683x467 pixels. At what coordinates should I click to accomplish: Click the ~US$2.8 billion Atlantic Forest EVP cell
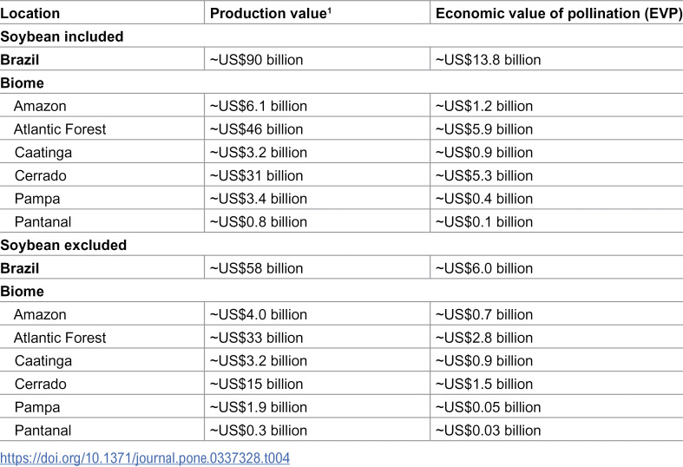(x=484, y=338)
